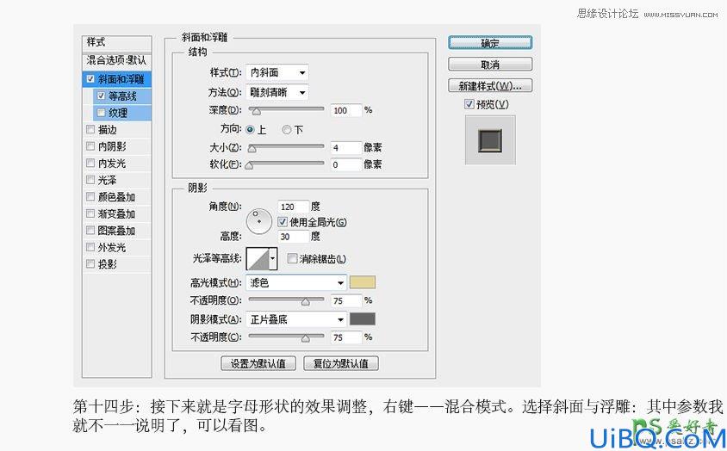
Task: Select the 样式 header in the left list
Action: [116, 43]
